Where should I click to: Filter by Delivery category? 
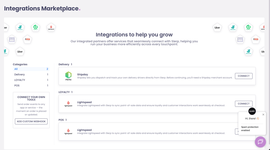click(x=31, y=74)
